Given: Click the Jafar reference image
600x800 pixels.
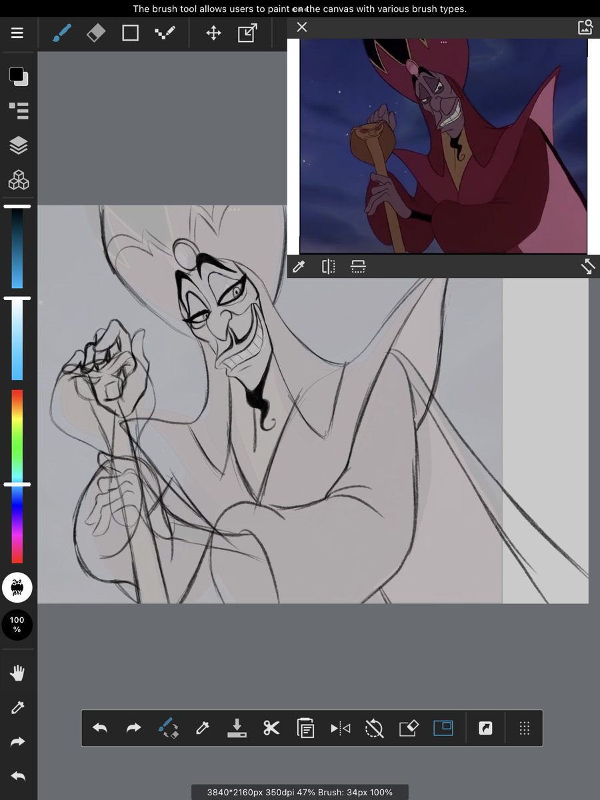Looking at the screenshot, I should click(443, 146).
